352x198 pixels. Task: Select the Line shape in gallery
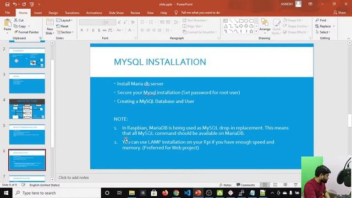tap(231, 21)
